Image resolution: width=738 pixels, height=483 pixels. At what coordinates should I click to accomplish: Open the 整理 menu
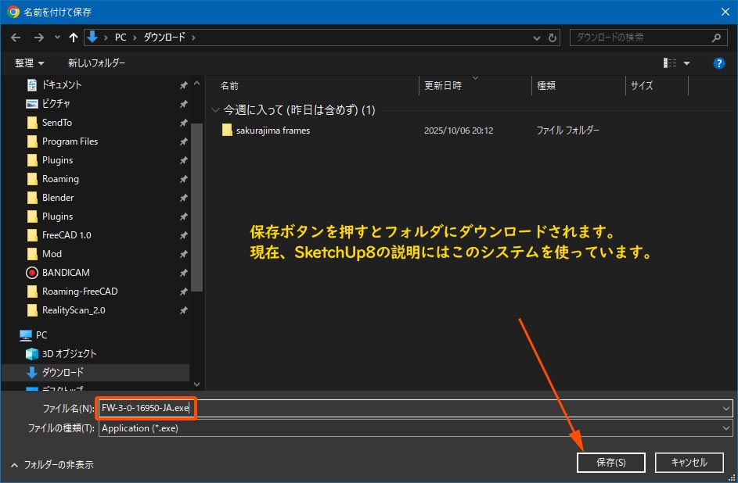29,63
